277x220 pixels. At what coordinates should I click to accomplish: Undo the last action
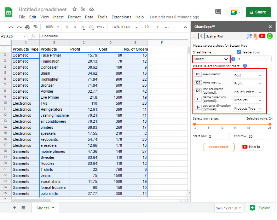(x=11, y=27)
